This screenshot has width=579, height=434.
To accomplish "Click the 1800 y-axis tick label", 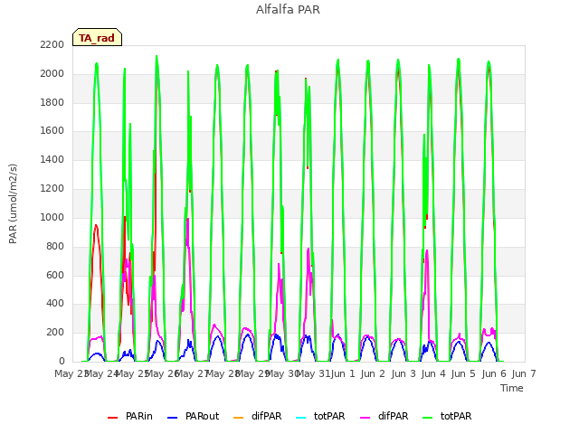I will click(x=52, y=102).
